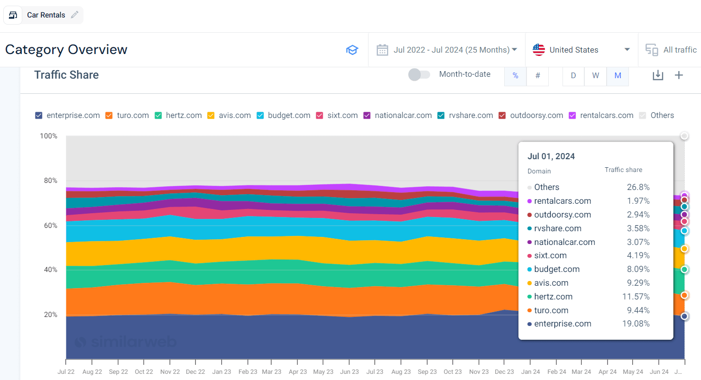Screen dimensions: 701x380
Task: Expand the United States country dropdown
Action: [x=627, y=49]
